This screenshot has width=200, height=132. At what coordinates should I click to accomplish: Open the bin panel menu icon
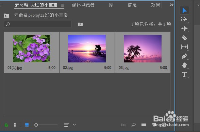point(63,5)
